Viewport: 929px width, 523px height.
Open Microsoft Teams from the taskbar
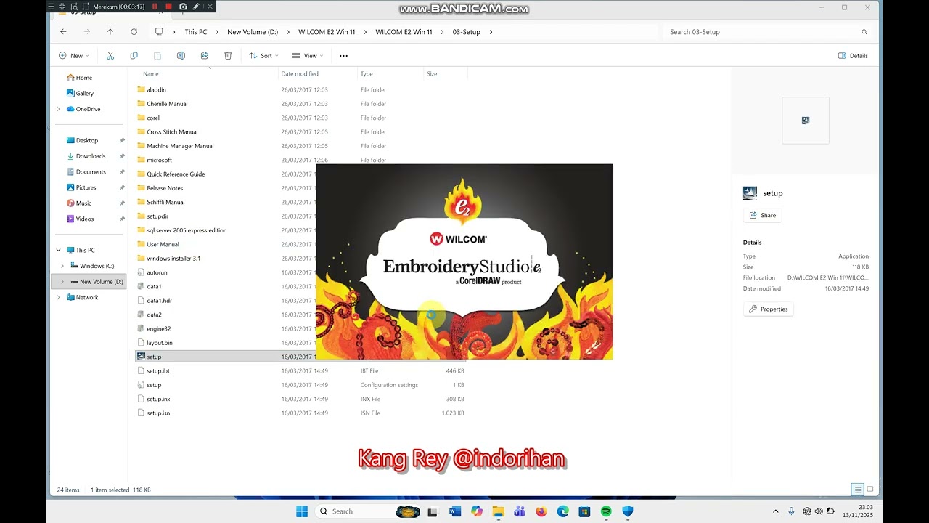[x=520, y=511]
